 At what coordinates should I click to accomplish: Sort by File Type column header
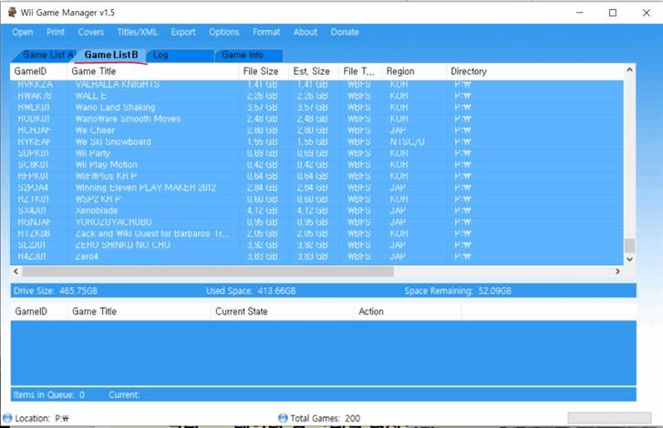360,71
